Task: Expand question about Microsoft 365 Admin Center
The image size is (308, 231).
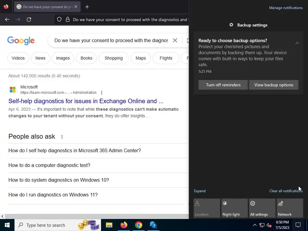Action: pyautogui.click(x=98, y=151)
